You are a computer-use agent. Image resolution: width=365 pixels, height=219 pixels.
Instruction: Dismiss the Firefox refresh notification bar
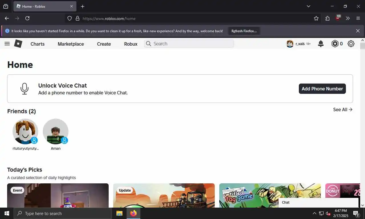coord(358,31)
